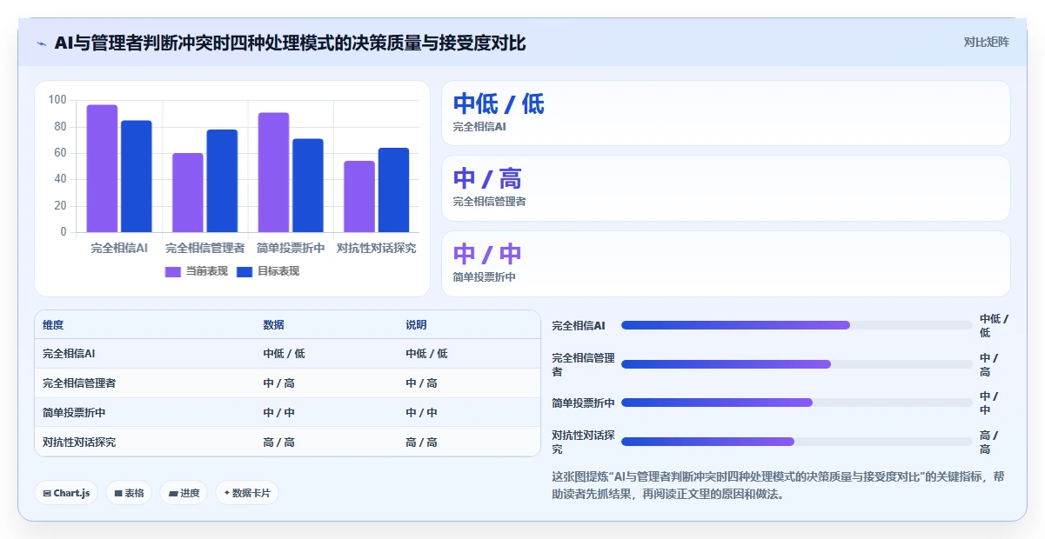Click the blue bar for 对抗性对话探究

pos(393,190)
